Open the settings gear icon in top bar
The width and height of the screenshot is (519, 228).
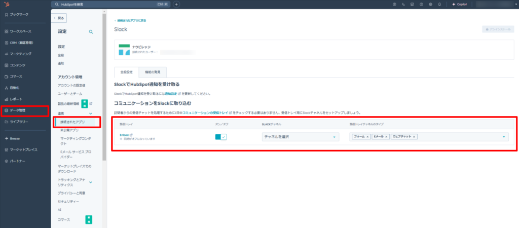click(431, 4)
